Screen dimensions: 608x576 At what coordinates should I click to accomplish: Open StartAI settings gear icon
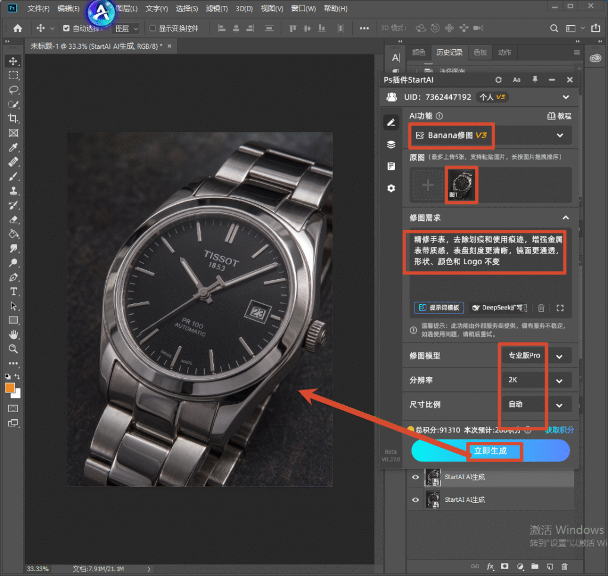(391, 188)
